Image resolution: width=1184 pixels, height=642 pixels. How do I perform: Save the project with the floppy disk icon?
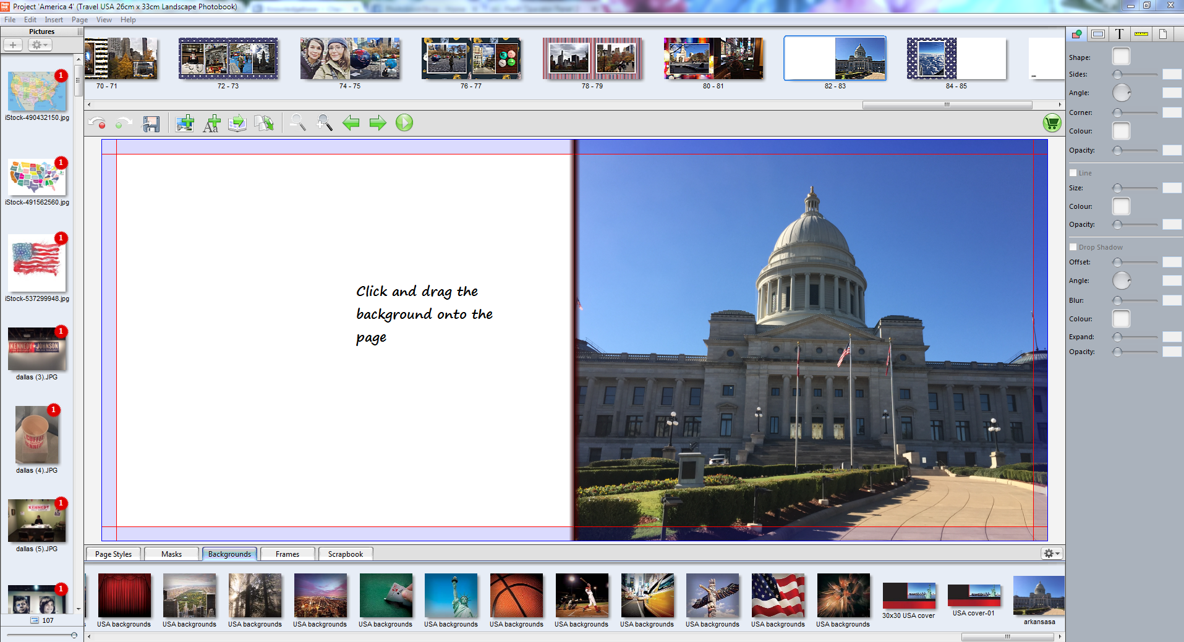click(151, 124)
